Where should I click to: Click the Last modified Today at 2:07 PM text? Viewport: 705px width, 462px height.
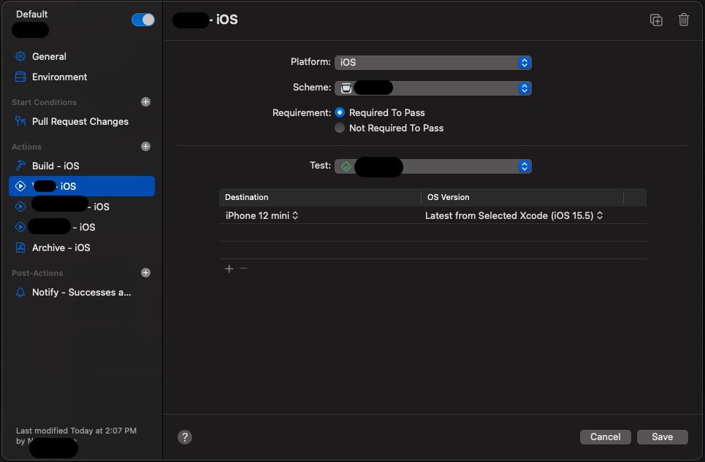coord(77,431)
